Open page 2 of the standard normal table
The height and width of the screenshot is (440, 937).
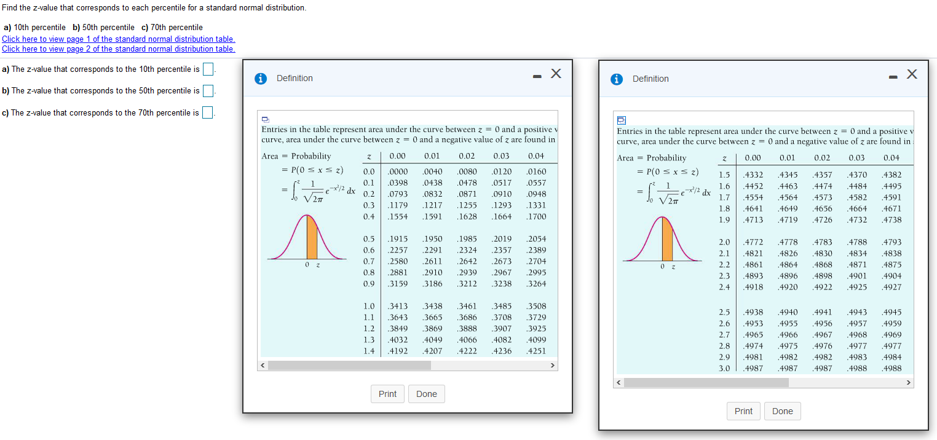click(118, 49)
